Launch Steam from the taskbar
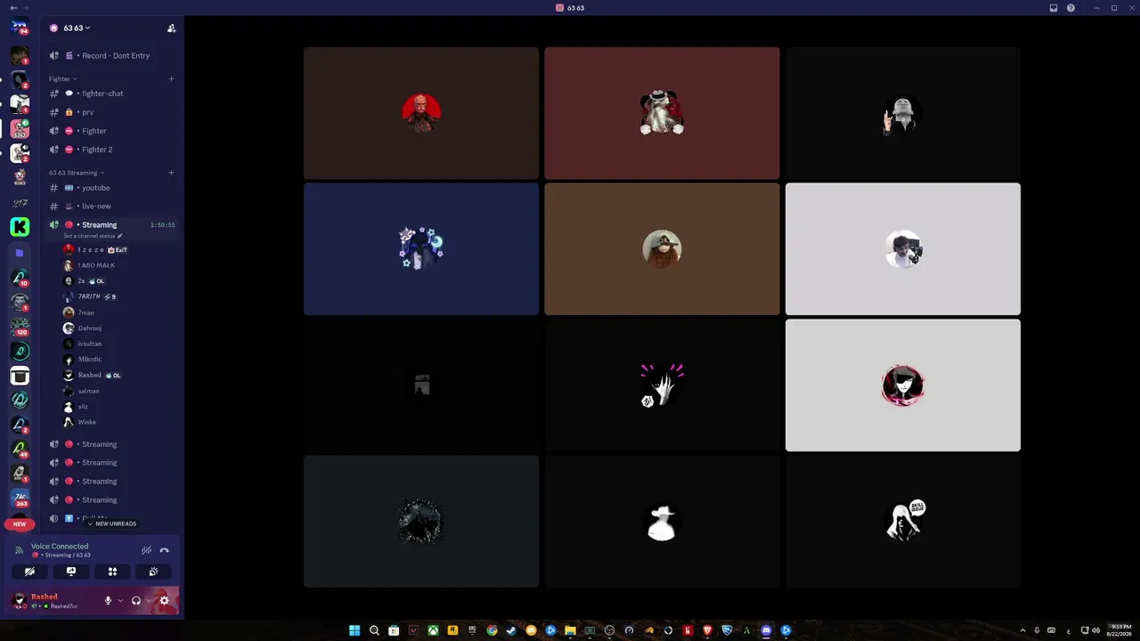 tap(511, 630)
